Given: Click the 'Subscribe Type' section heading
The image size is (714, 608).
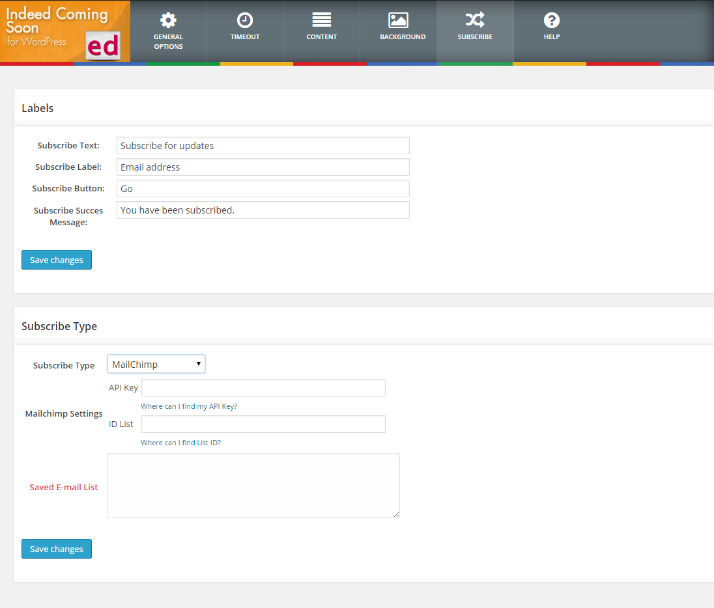Looking at the screenshot, I should [x=59, y=326].
